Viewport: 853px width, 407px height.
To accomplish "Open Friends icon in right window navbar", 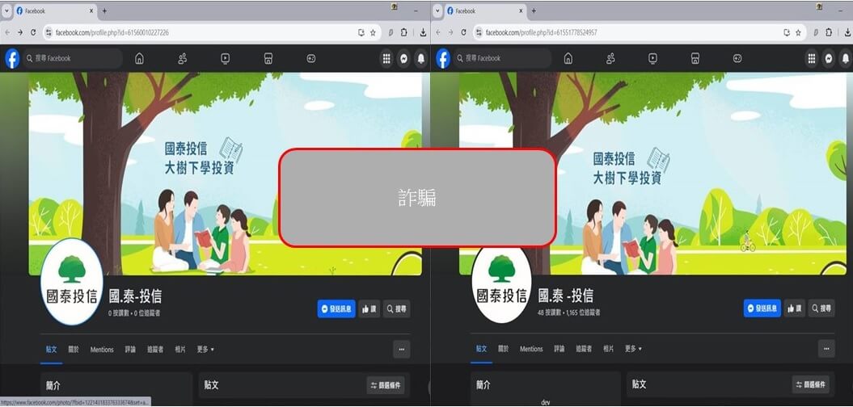I will click(x=610, y=59).
